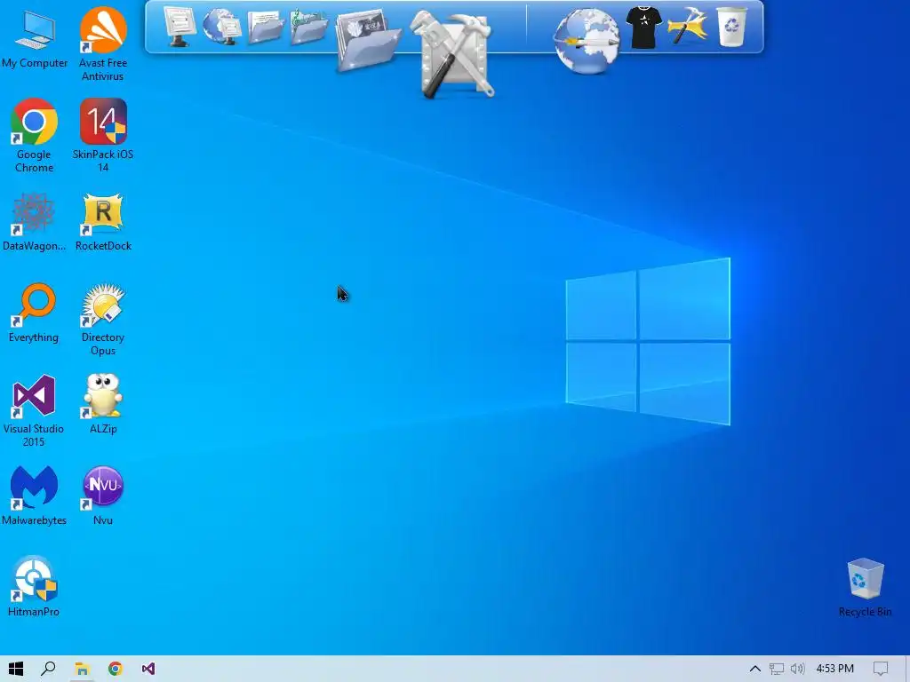Open the My Computer desktop icon
Image resolution: width=910 pixels, height=682 pixels.
pyautogui.click(x=35, y=38)
